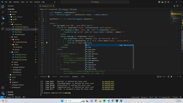Click the master branch in status bar
Viewport: 183px width, 103px height.
pyautogui.click(x=8, y=97)
